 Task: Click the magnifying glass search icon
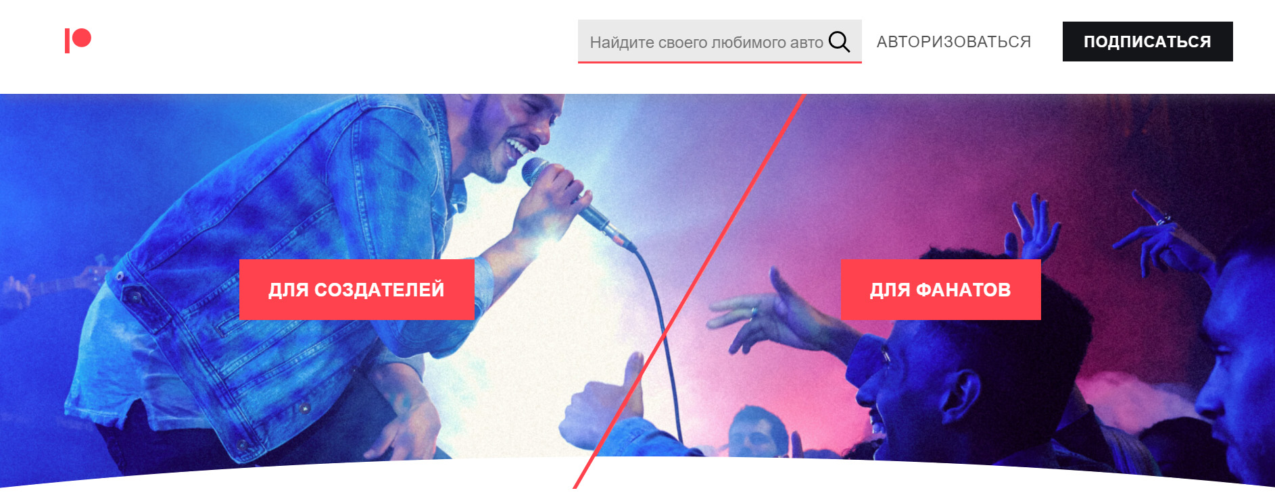click(x=839, y=42)
